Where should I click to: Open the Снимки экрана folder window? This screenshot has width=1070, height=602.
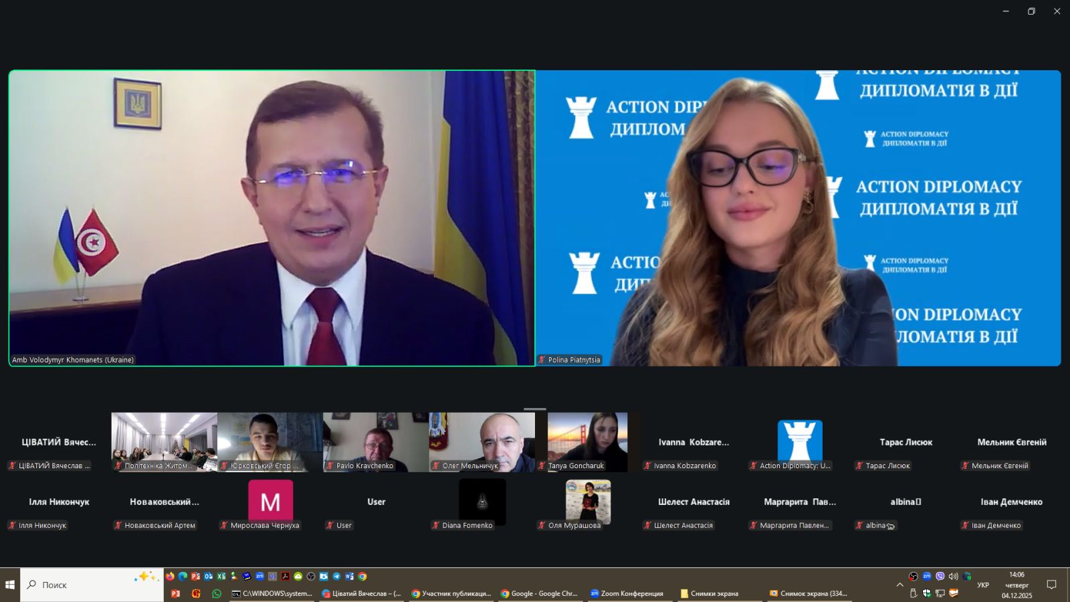[x=719, y=593]
